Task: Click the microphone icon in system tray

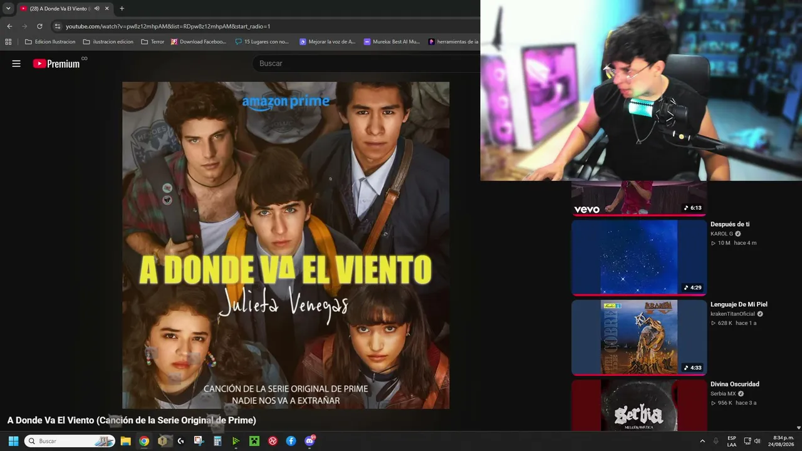Action: 716,441
